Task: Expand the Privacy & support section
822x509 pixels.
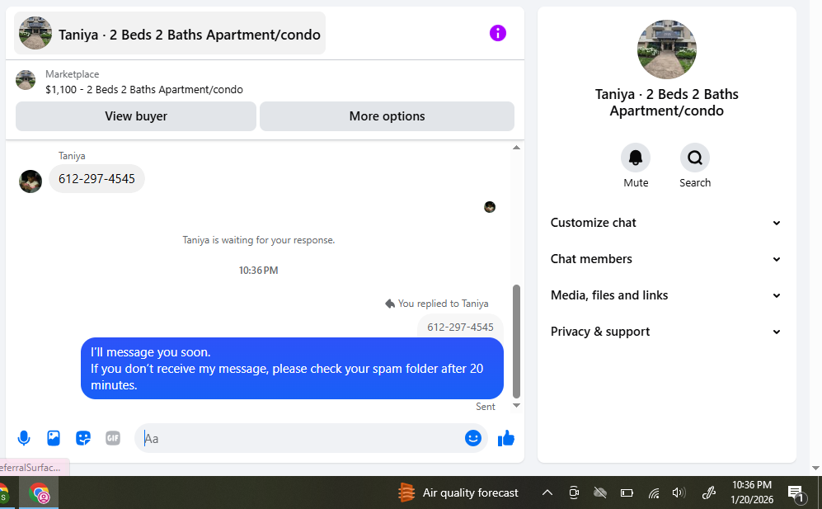Action: pyautogui.click(x=666, y=331)
